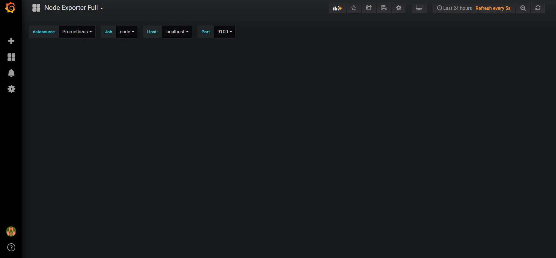
Task: Open the Create plus menu in sidebar
Action: coord(11,41)
